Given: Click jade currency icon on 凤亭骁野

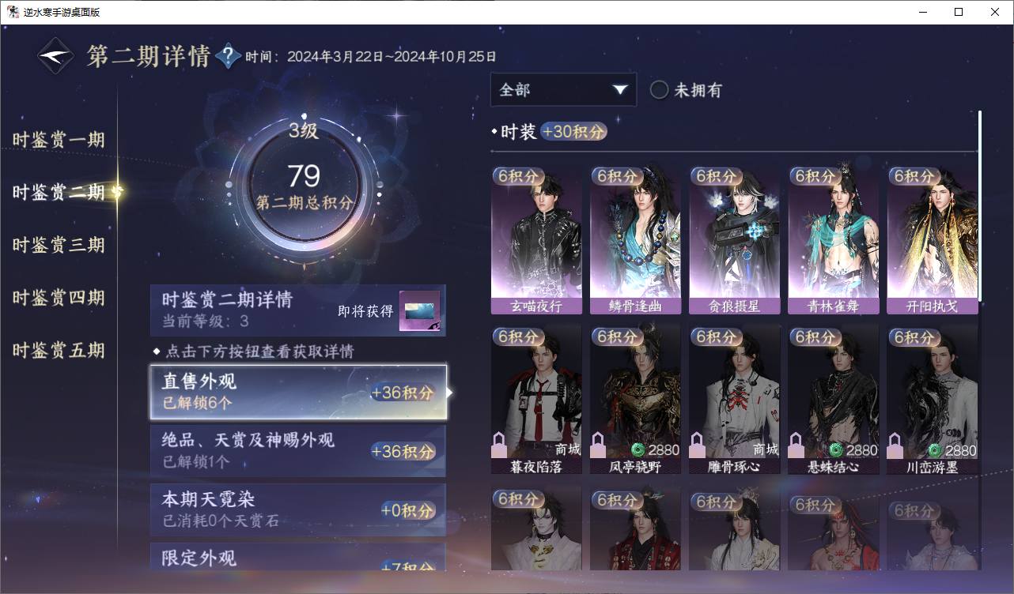Looking at the screenshot, I should 638,450.
